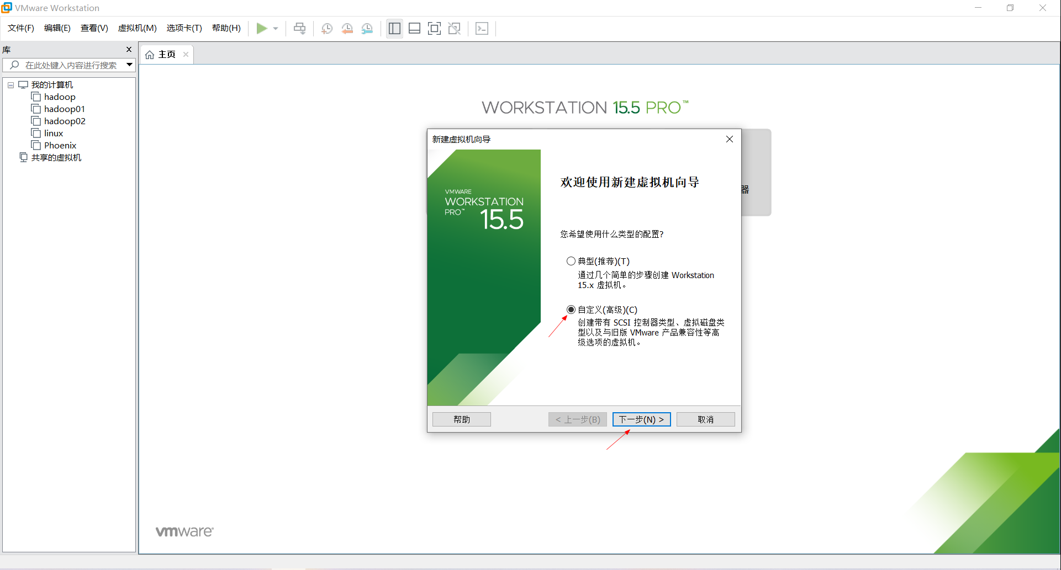
Task: Click the home icon on 主页 tab
Action: pos(150,55)
